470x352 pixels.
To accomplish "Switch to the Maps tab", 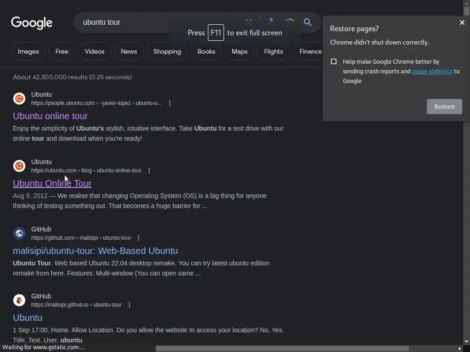I will [240, 51].
